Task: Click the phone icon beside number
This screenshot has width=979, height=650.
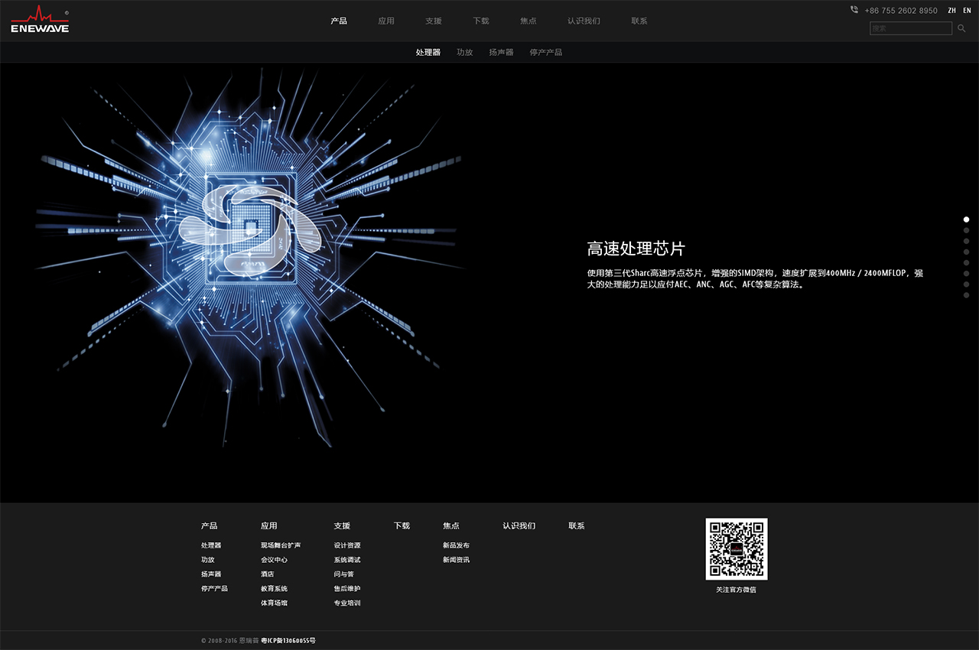Action: pyautogui.click(x=854, y=10)
